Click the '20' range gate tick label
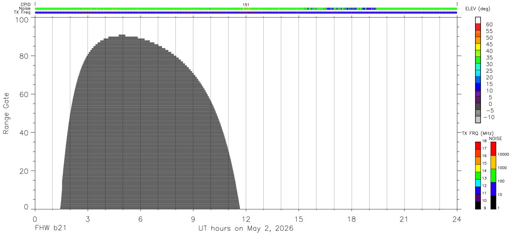 25,171
